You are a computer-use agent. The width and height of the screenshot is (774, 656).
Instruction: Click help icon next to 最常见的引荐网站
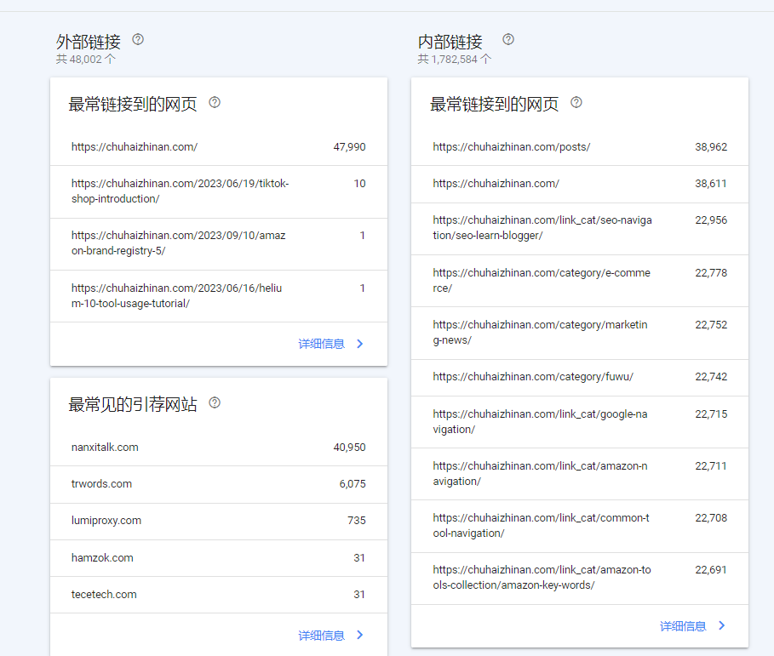tap(215, 403)
